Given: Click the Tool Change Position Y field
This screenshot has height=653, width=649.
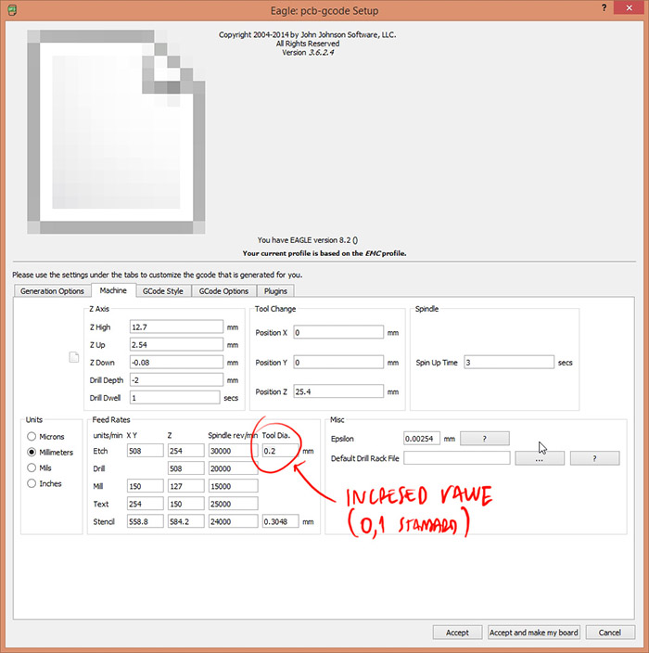Looking at the screenshot, I should click(338, 363).
